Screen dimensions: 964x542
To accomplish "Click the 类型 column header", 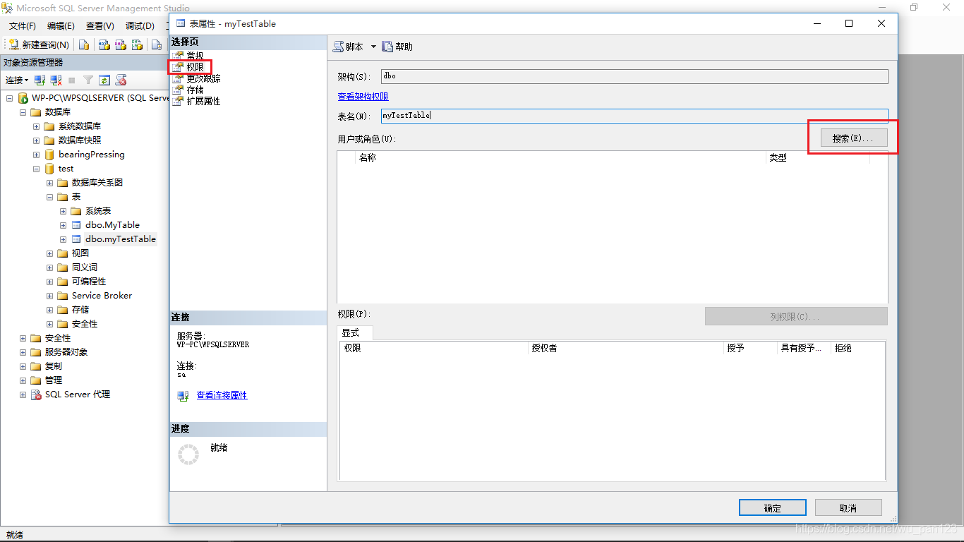I will [x=818, y=158].
